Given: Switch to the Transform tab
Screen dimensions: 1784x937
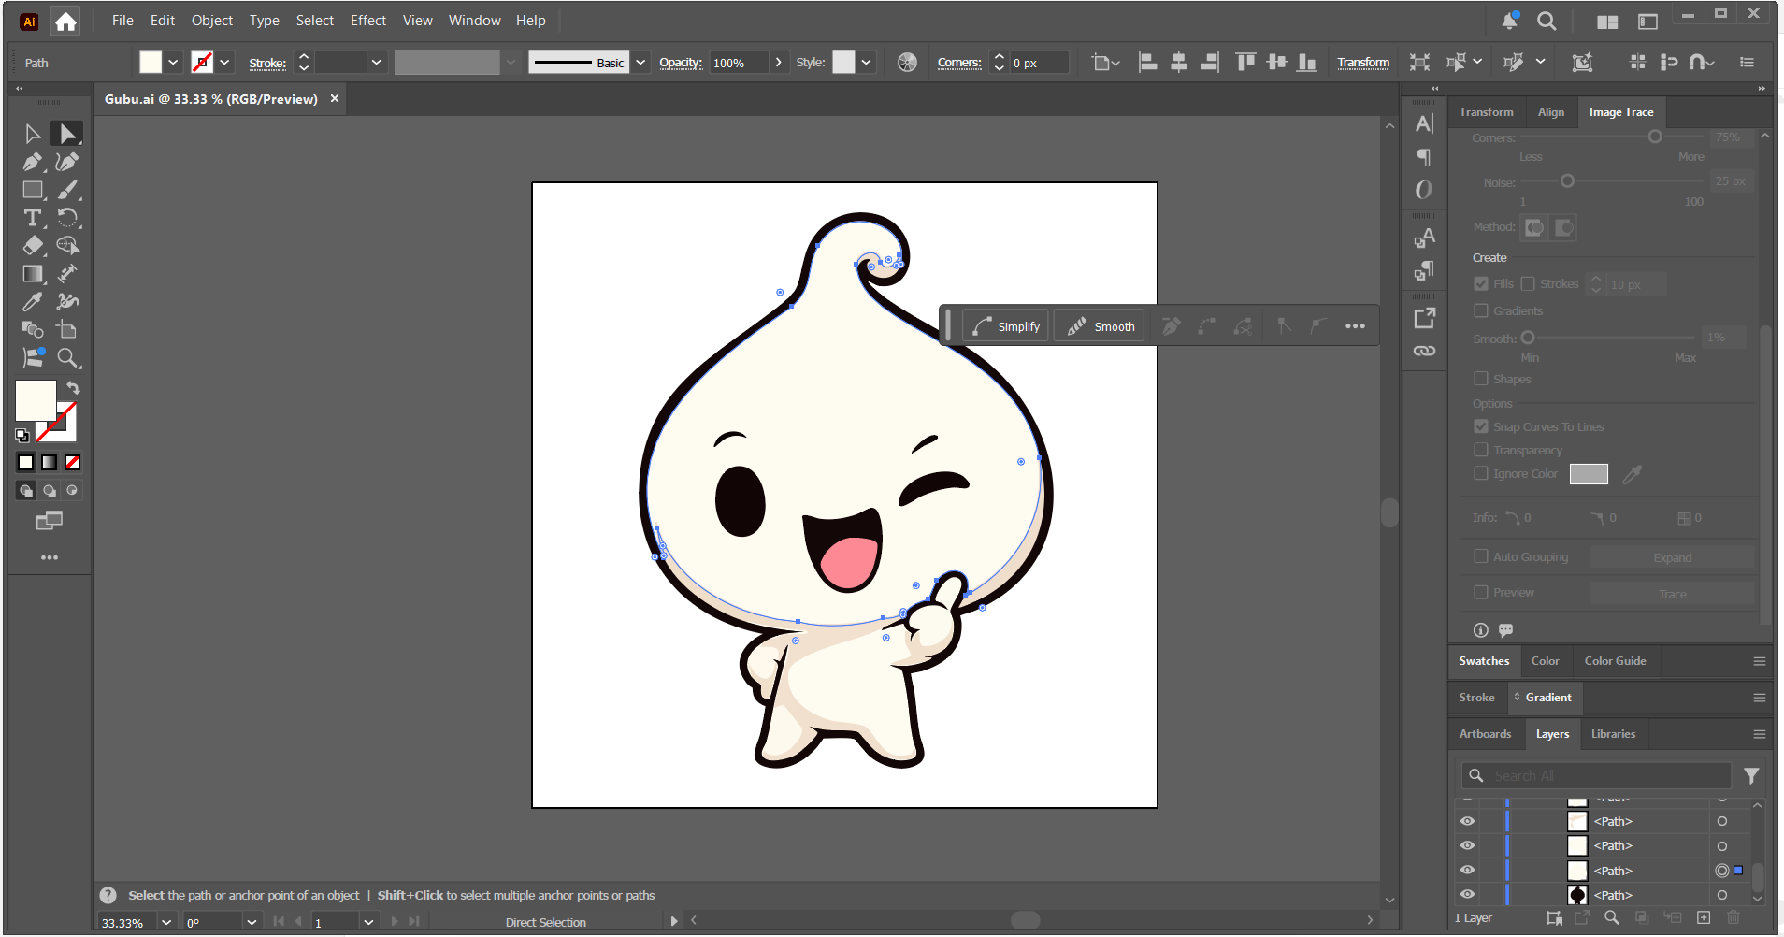Looking at the screenshot, I should coord(1486,112).
